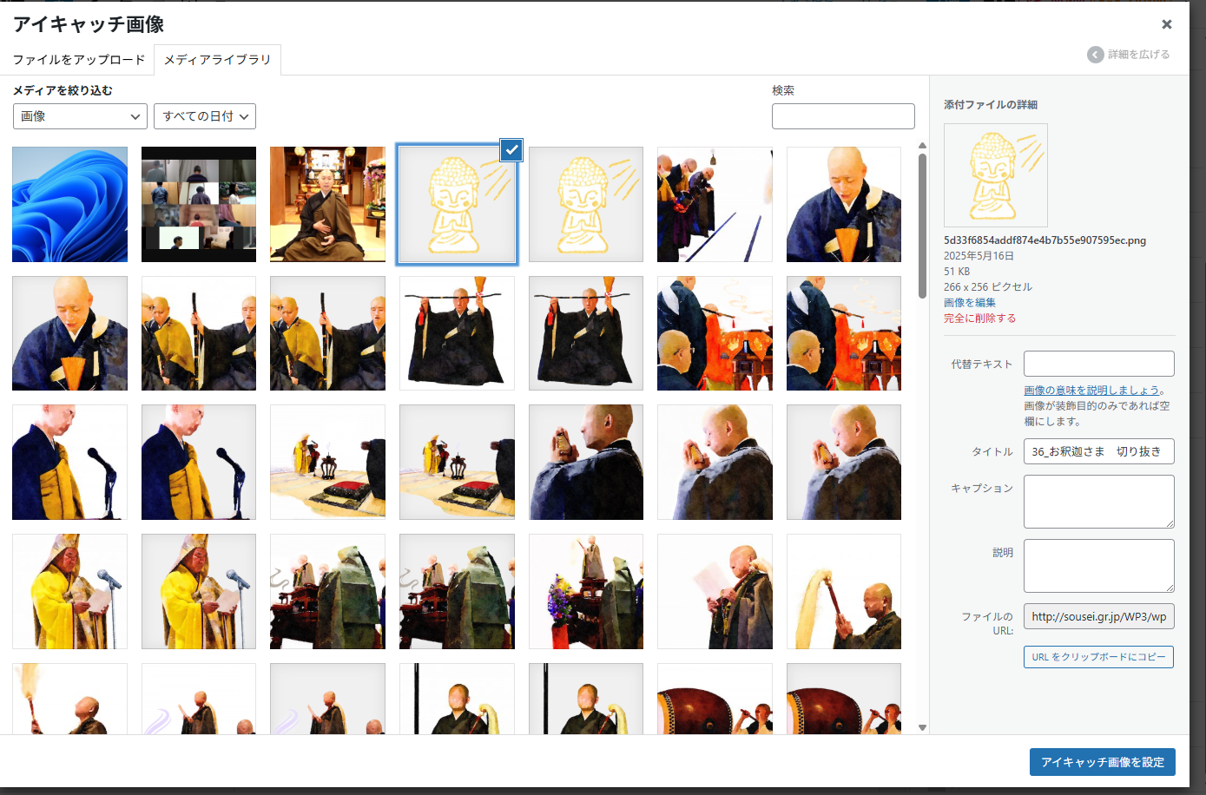This screenshot has width=1206, height=795.
Task: Select the unselected yellow Buddha drawing thumbnail
Action: click(586, 204)
